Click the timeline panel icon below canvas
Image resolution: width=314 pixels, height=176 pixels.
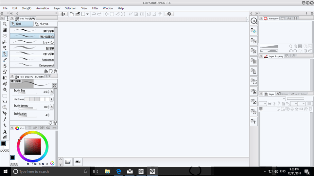(68, 162)
